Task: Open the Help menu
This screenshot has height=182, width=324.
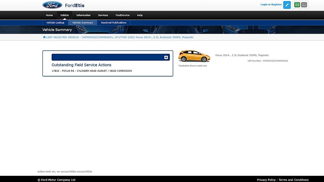Action: pyautogui.click(x=140, y=15)
